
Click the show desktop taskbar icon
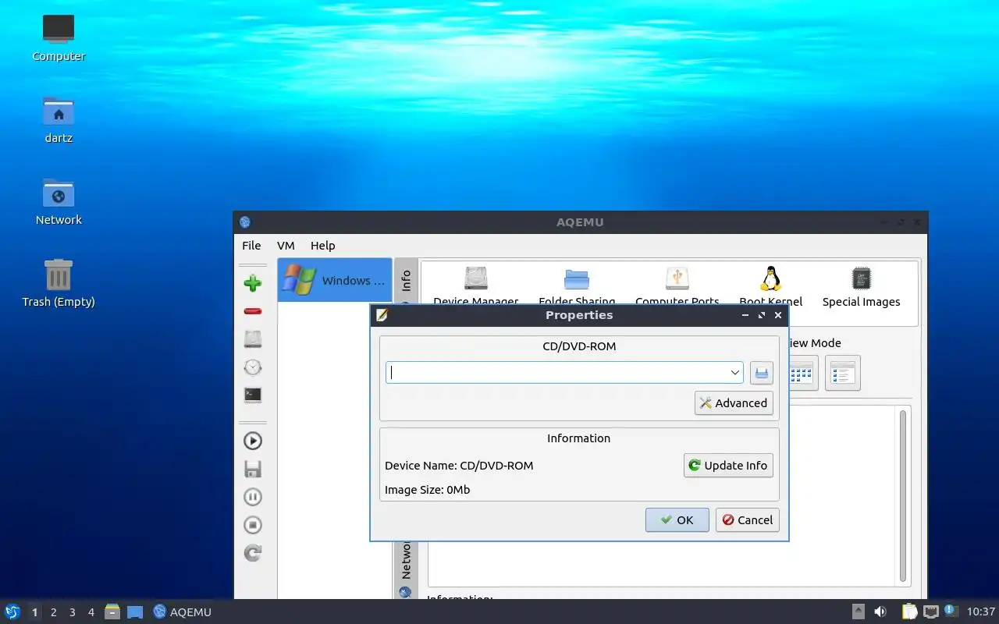tap(135, 612)
